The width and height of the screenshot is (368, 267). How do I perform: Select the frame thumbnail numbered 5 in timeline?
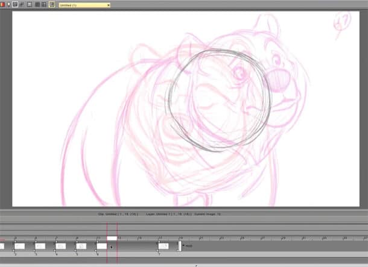(81, 246)
